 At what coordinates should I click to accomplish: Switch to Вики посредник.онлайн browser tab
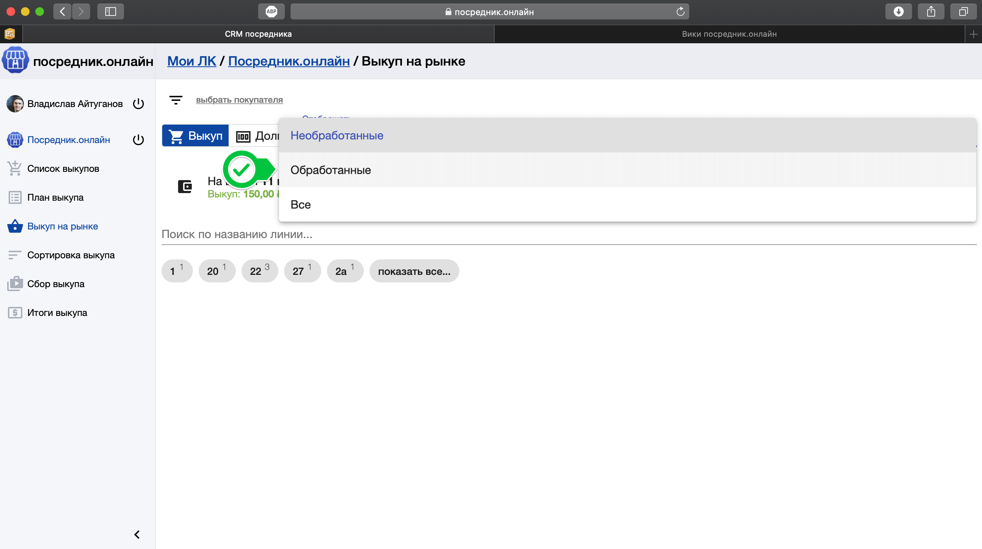click(x=729, y=34)
